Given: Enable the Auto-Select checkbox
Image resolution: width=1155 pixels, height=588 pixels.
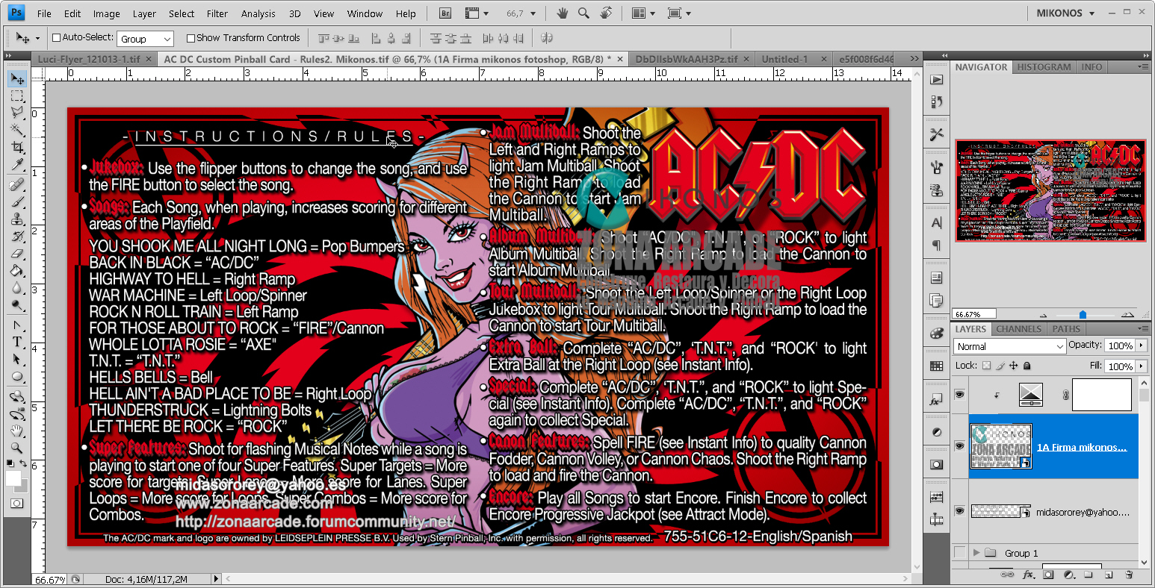Looking at the screenshot, I should [57, 37].
